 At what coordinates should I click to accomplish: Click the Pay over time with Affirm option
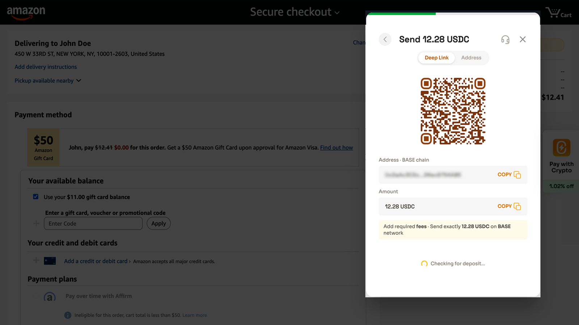click(x=98, y=296)
